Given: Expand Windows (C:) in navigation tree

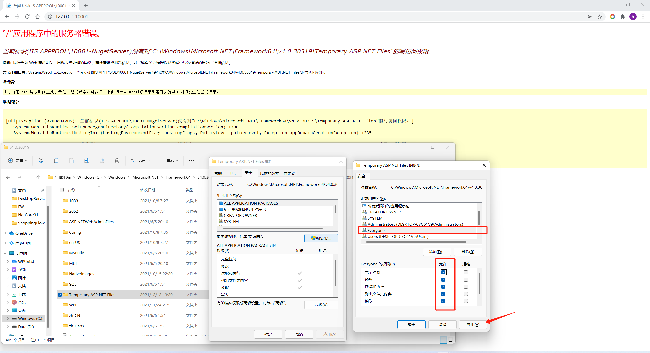Looking at the screenshot, I should coord(8,318).
